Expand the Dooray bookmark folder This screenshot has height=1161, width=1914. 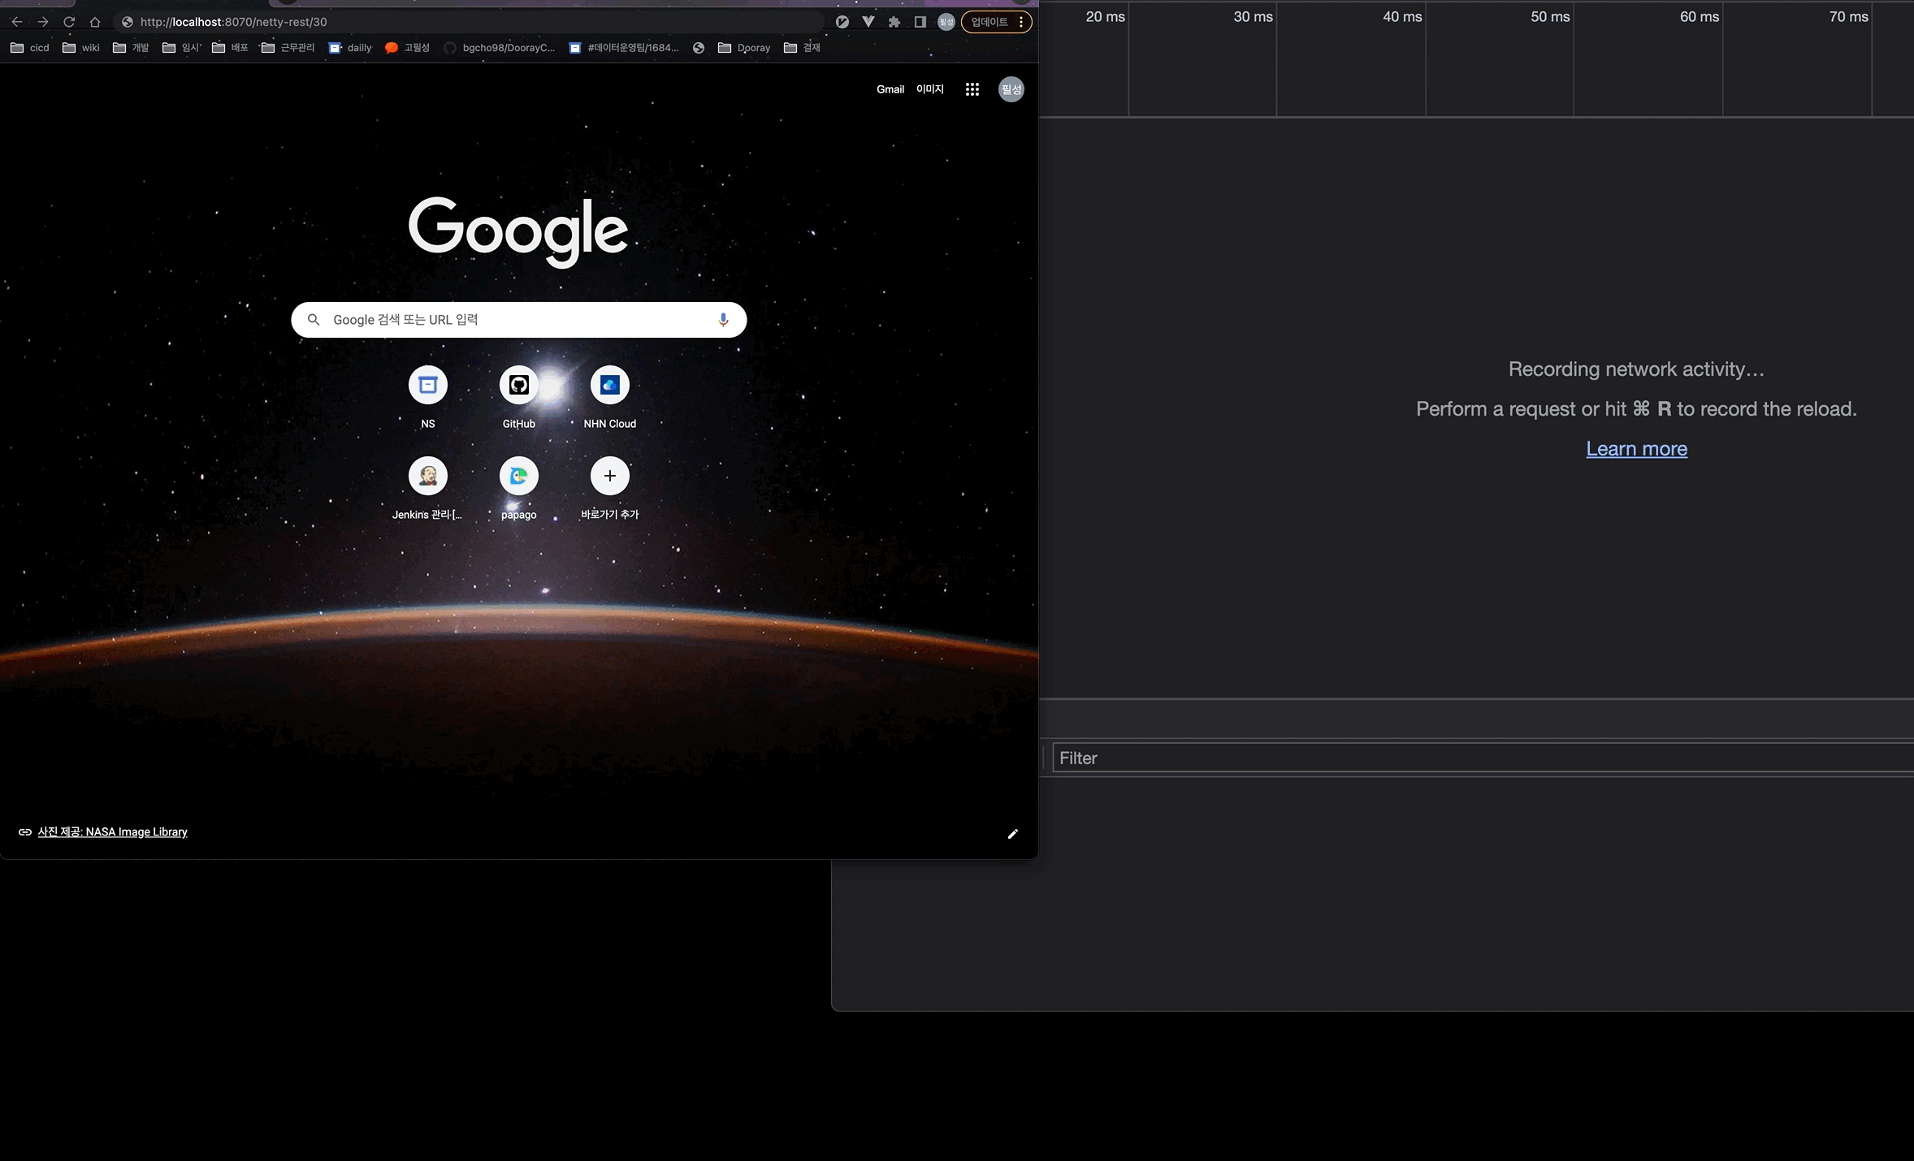click(x=744, y=48)
